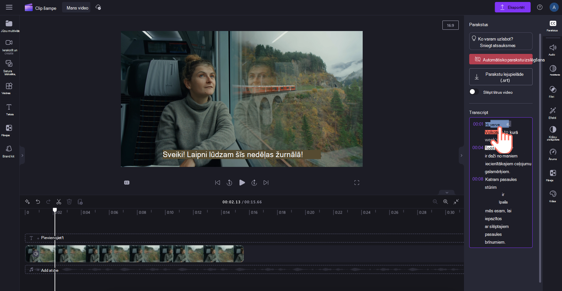Open the right-panel Pāreja tab
Screen dimensions: 562x291
point(553,175)
